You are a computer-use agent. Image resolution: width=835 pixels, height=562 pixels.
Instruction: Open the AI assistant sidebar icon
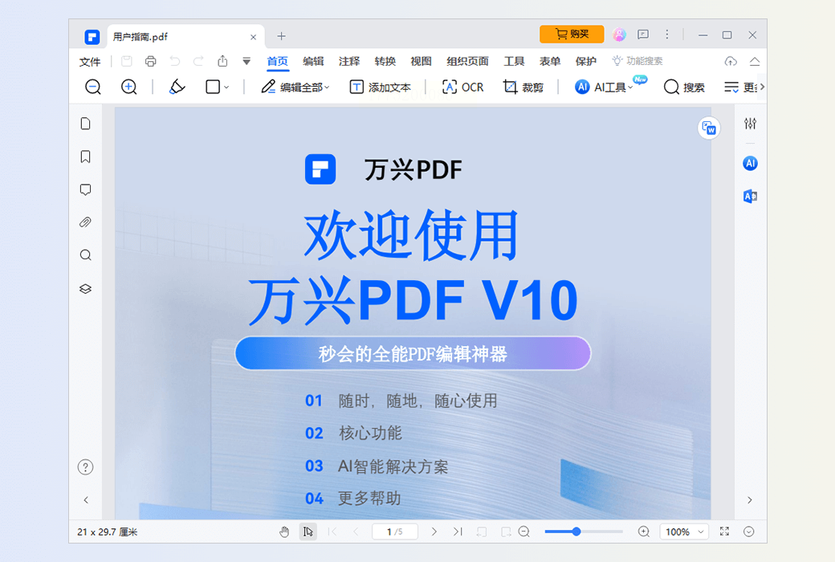(x=751, y=164)
